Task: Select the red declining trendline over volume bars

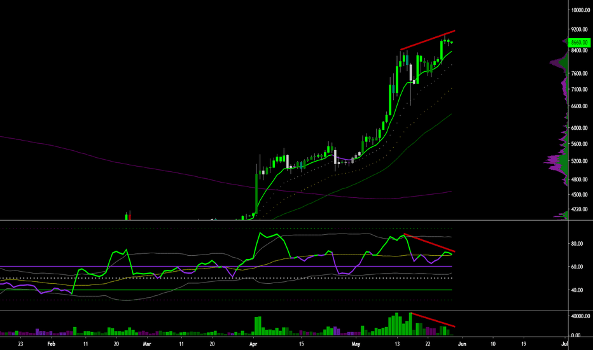Action: 433,319
